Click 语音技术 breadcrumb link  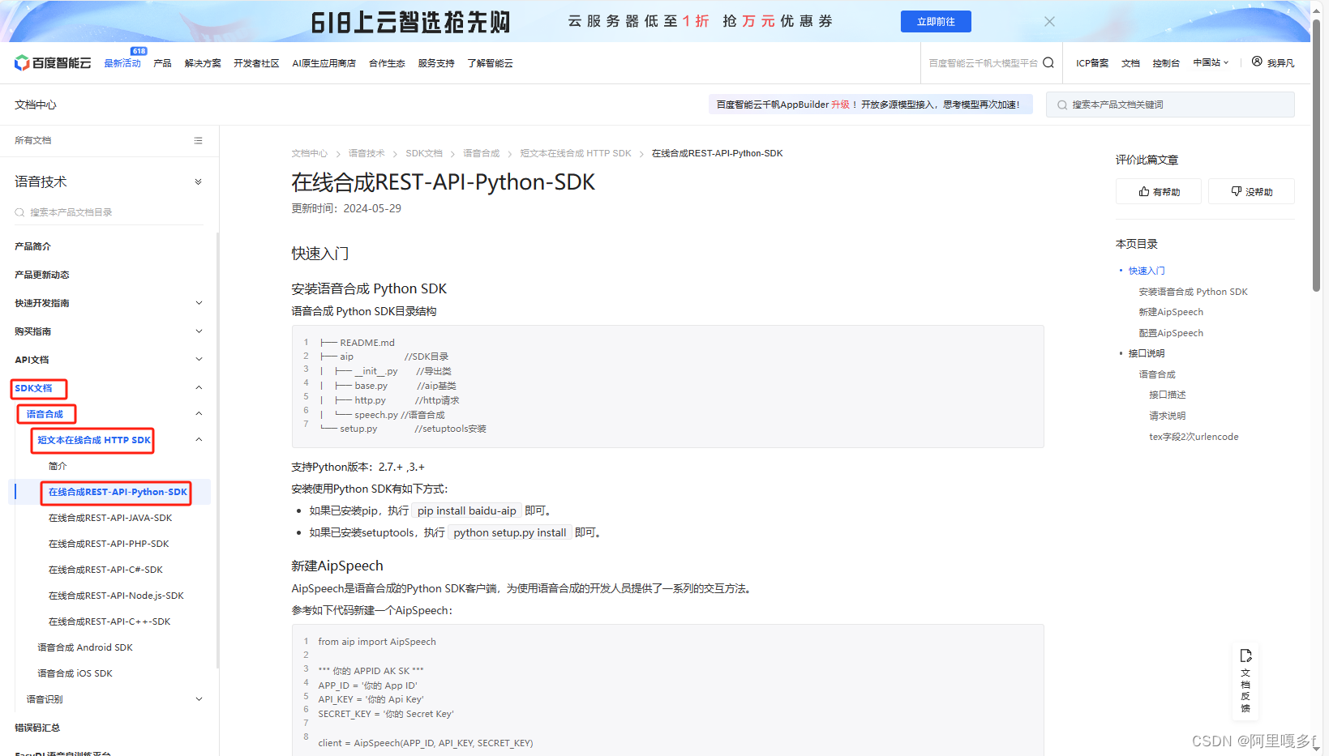coord(367,153)
